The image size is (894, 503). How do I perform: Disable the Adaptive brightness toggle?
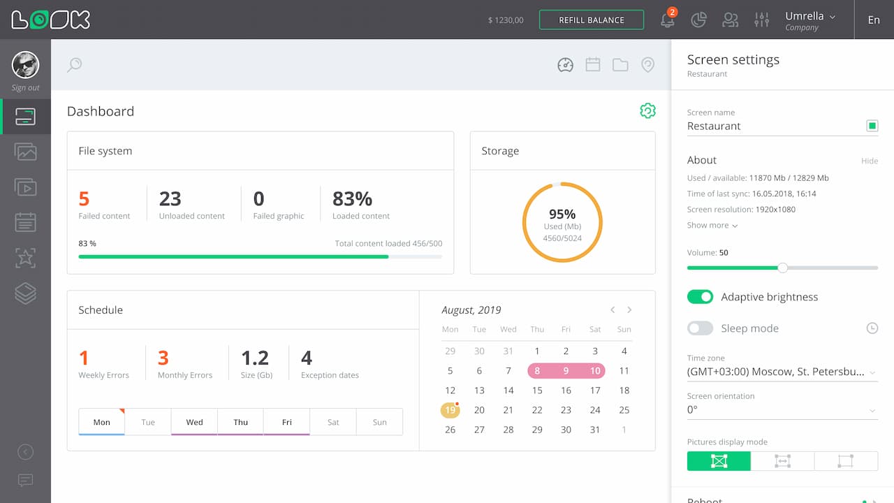[x=700, y=297]
